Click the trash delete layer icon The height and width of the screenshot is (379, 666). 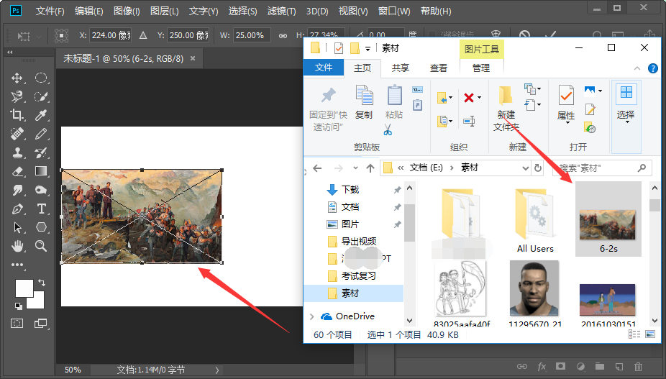point(638,366)
